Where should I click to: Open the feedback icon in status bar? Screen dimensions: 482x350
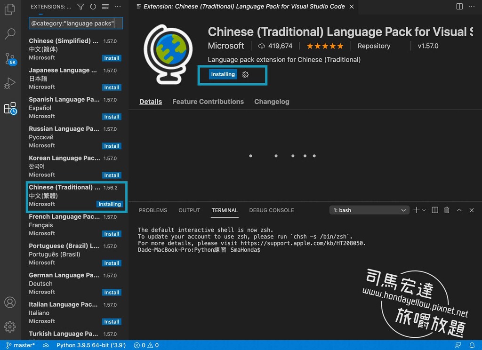point(458,345)
